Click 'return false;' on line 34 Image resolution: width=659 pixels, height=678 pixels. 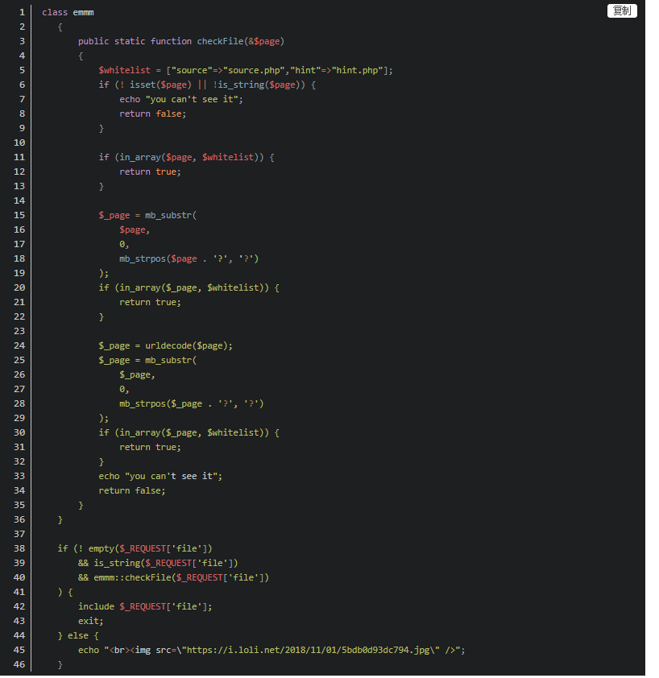tap(131, 490)
